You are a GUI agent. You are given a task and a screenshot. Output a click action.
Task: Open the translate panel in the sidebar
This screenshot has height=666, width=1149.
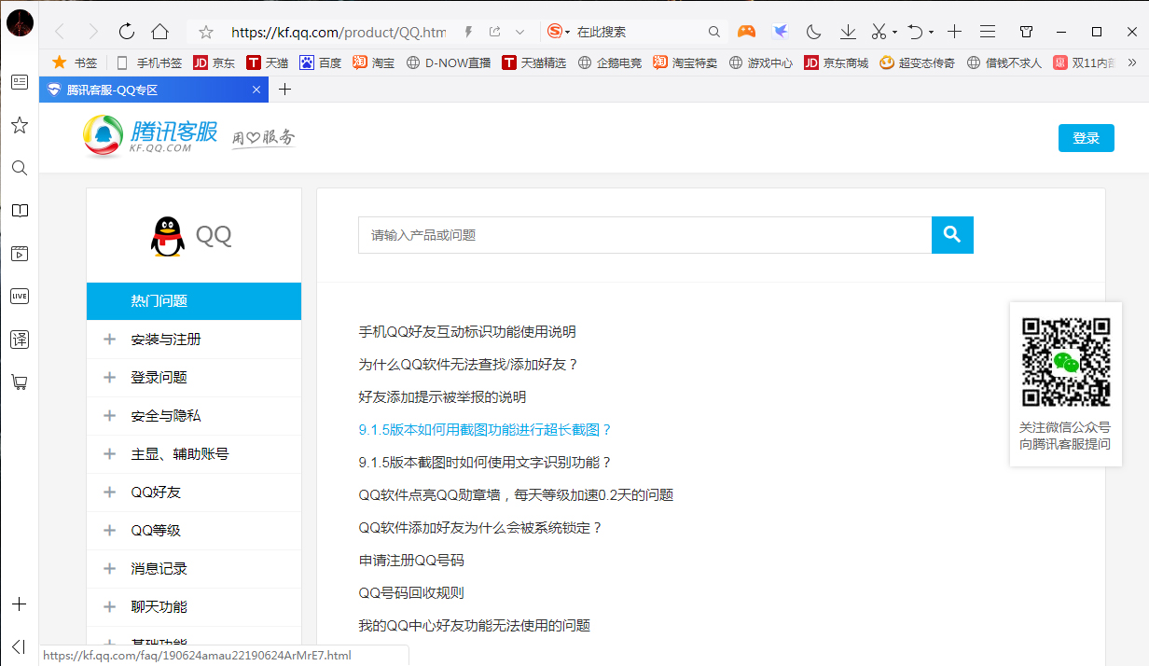click(x=20, y=339)
